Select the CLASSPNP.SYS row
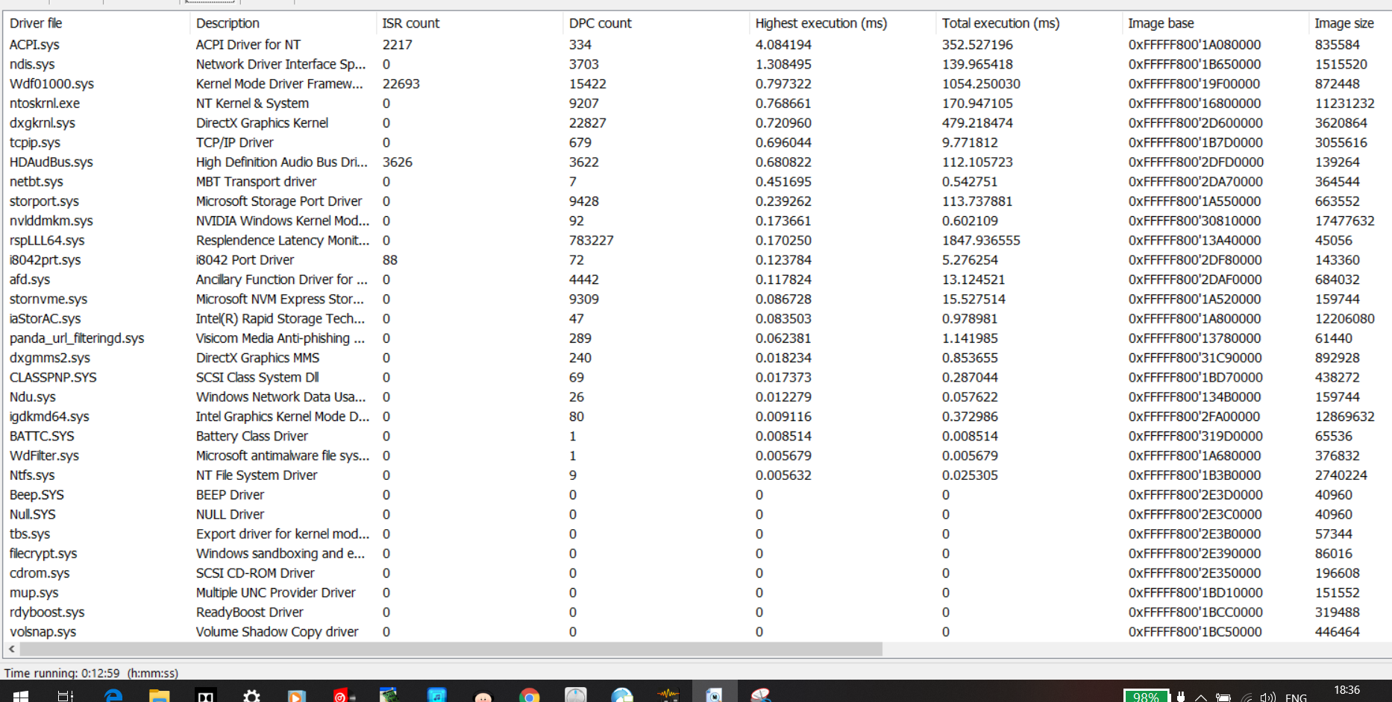The height and width of the screenshot is (702, 1392). 697,377
